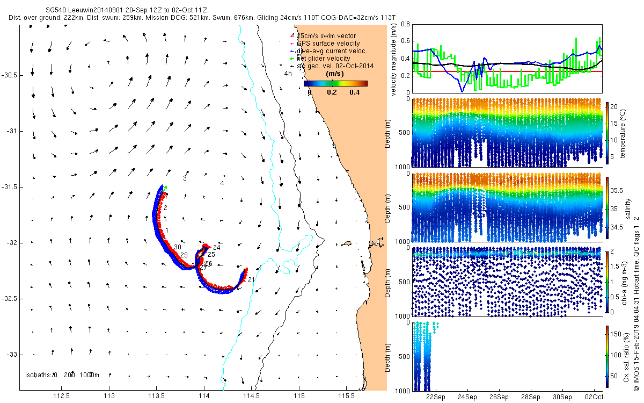Click chl-a color bar tick 1.5

(616, 267)
